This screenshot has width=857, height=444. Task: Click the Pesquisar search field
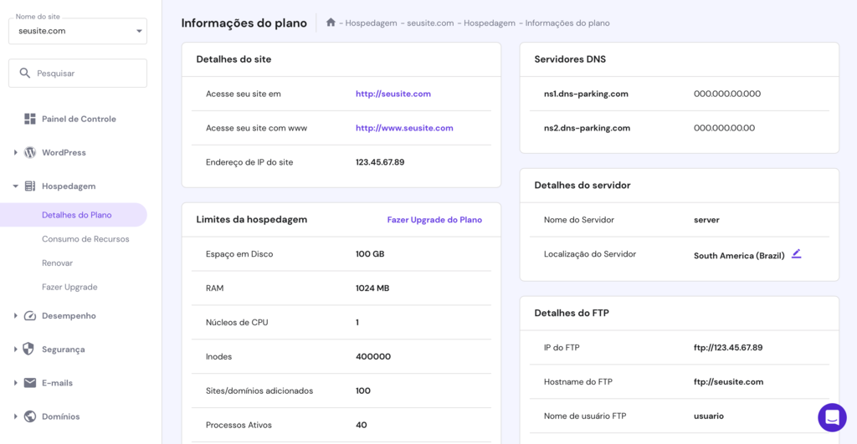click(78, 74)
